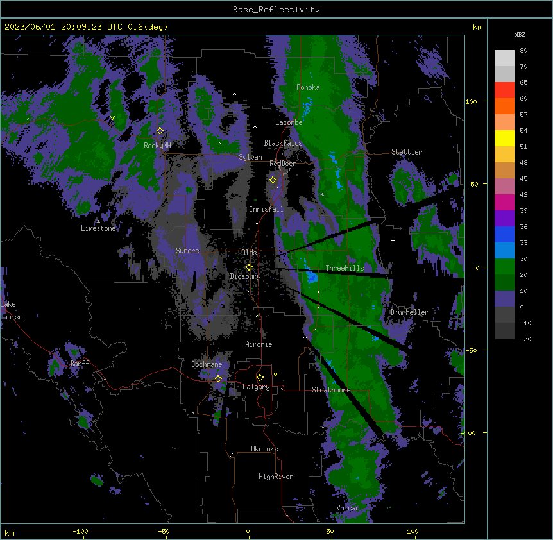Click the darkest gray -30 to -10 legend band
The height and width of the screenshot is (540, 553).
(504, 331)
